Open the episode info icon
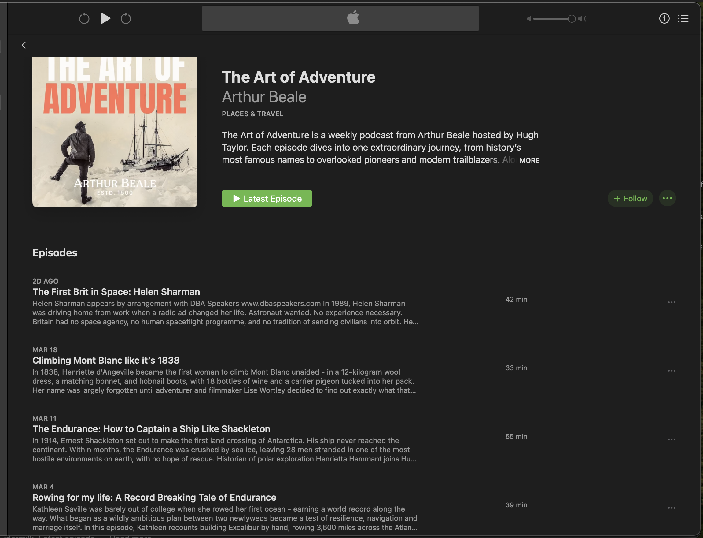Screen dimensions: 703x538 pyautogui.click(x=664, y=19)
